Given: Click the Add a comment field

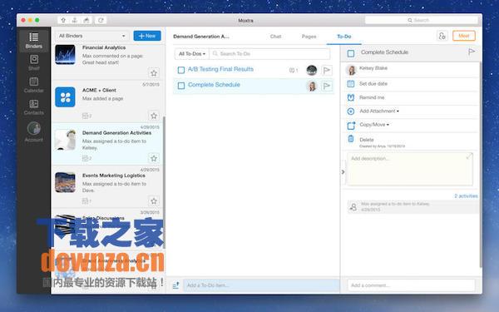Looking at the screenshot, I should point(411,285).
